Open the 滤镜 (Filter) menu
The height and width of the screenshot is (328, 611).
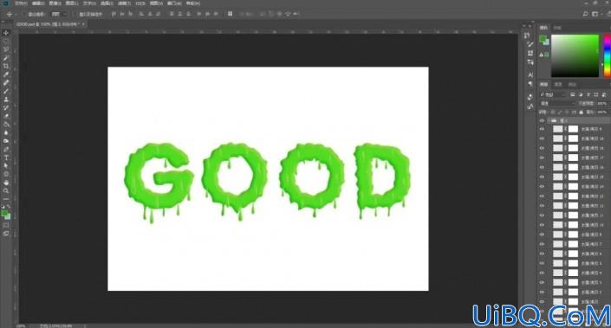(124, 3)
